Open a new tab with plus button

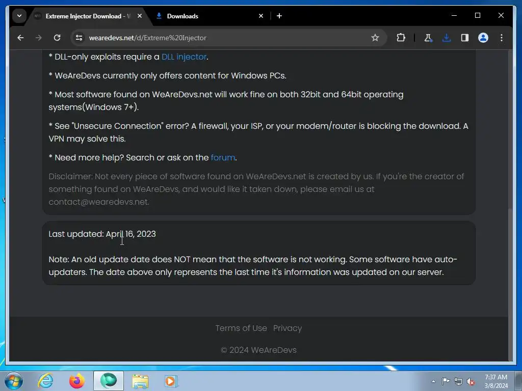coord(279,16)
